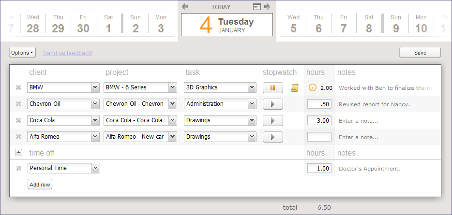452x215 pixels.
Task: Jump to Thu 29 in date strip
Action: [58, 24]
